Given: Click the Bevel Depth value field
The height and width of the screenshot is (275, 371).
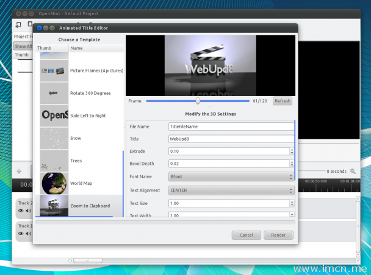Looking at the screenshot, I should [x=229, y=164].
